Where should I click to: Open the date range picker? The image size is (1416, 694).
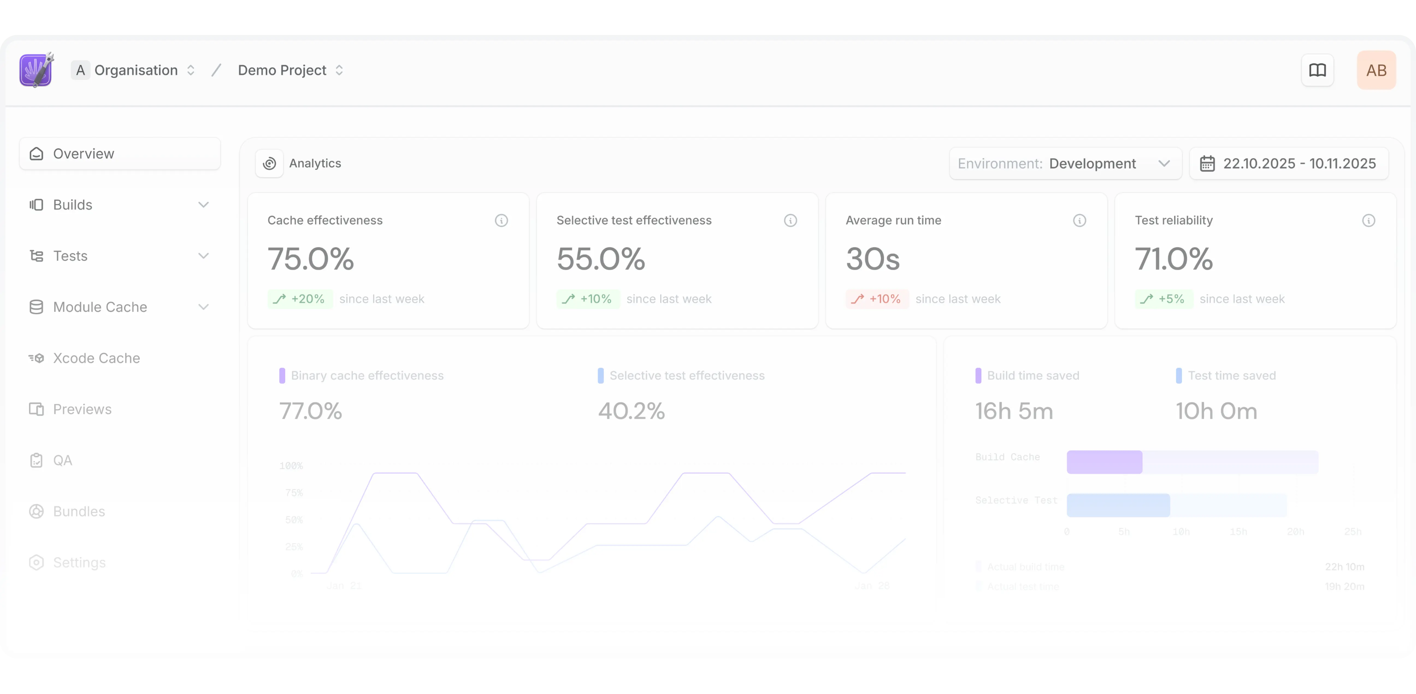click(x=1288, y=163)
